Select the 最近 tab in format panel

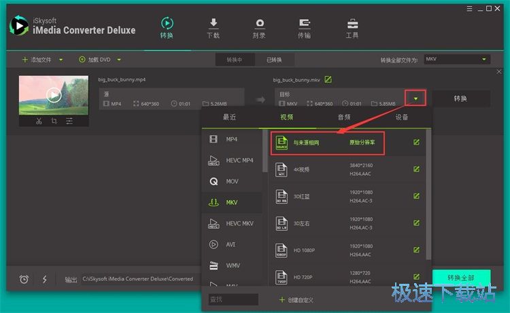[x=230, y=117]
